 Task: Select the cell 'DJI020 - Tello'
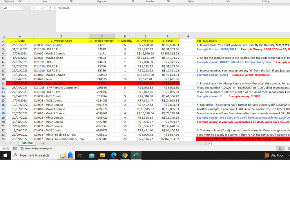pyautogui.click(x=61, y=79)
